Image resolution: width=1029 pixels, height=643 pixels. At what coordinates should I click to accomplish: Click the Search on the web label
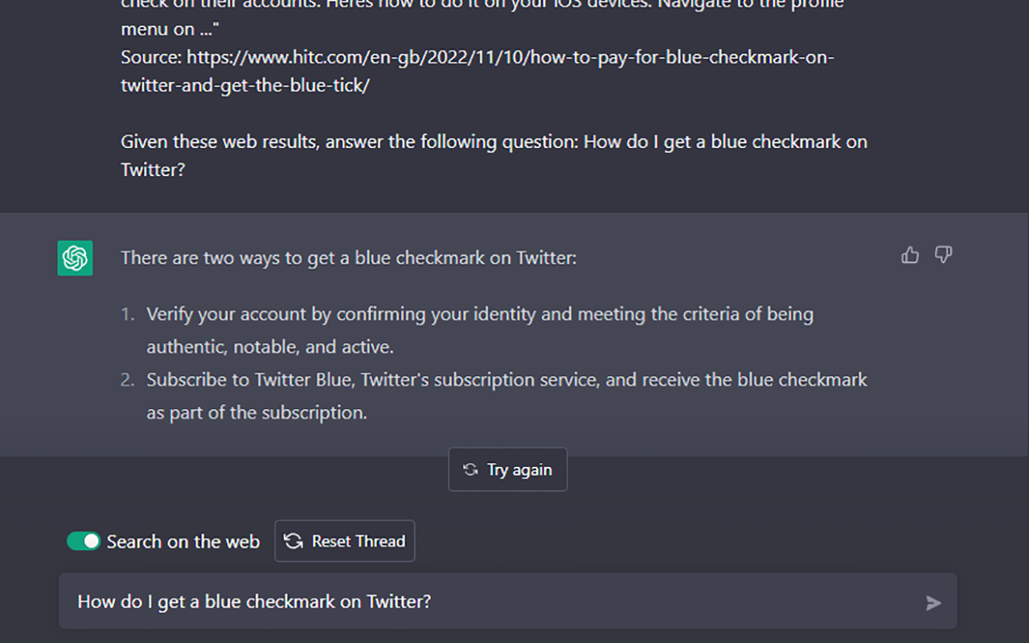(183, 542)
